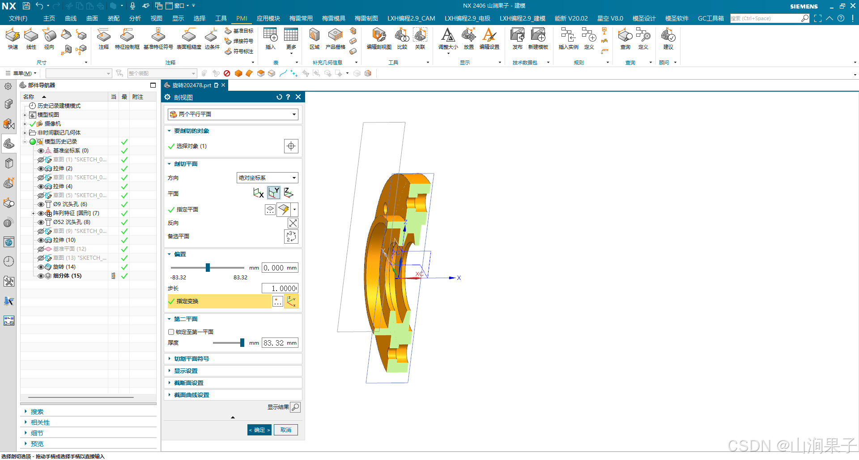
Task: Open the 菜单(M) menu button
Action: point(21,73)
